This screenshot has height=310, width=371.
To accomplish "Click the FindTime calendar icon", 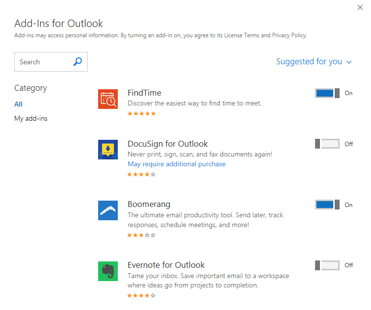I will (x=108, y=99).
